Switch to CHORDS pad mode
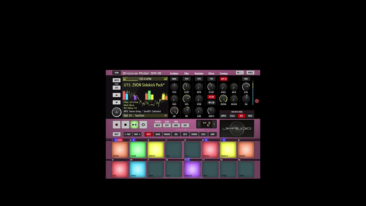 pyautogui.click(x=194, y=134)
